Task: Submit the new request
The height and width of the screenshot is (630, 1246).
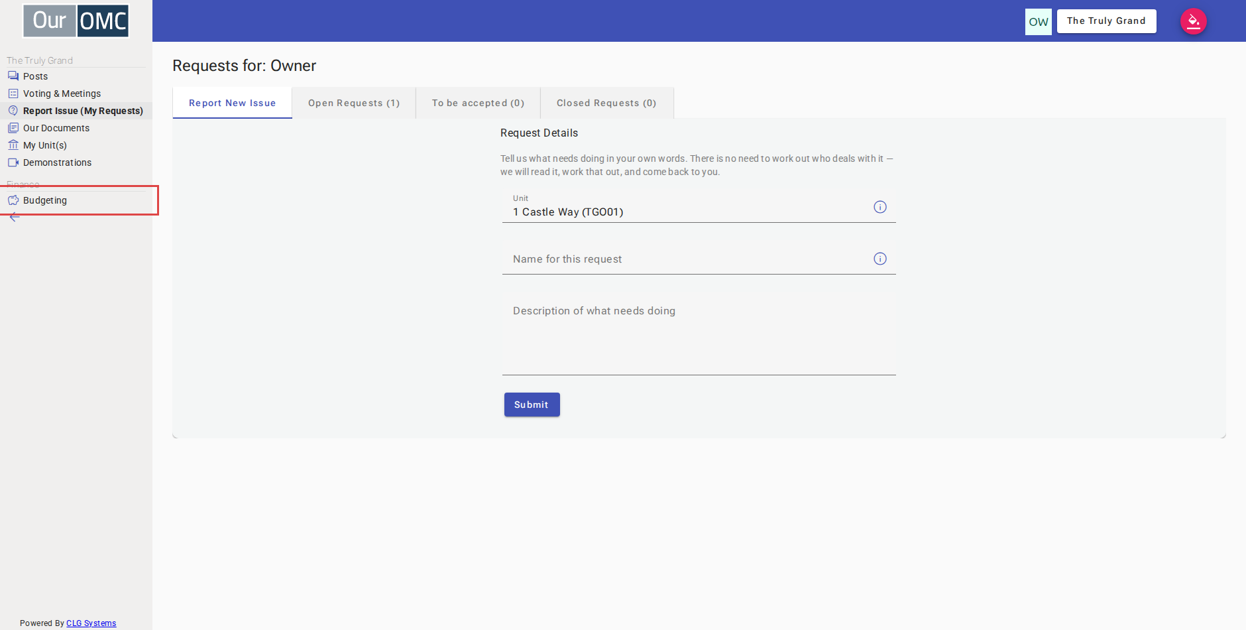Action: point(532,405)
